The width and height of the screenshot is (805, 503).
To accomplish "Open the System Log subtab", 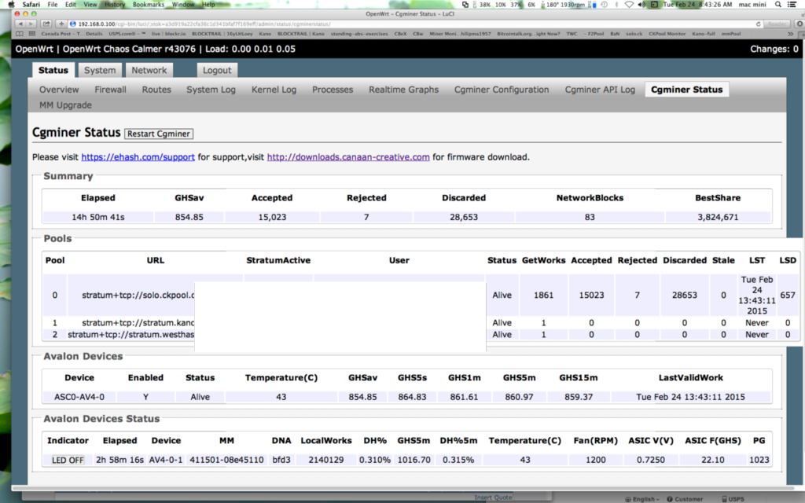I will pyautogui.click(x=211, y=90).
